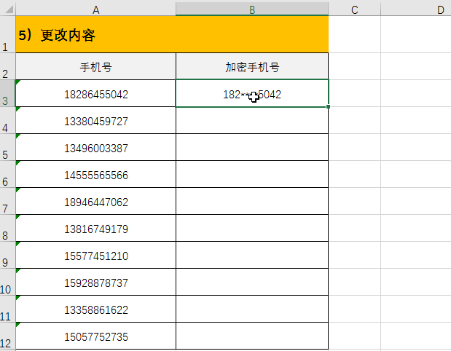Select row 10 header
Screen dimensions: 451x351
coord(7,282)
